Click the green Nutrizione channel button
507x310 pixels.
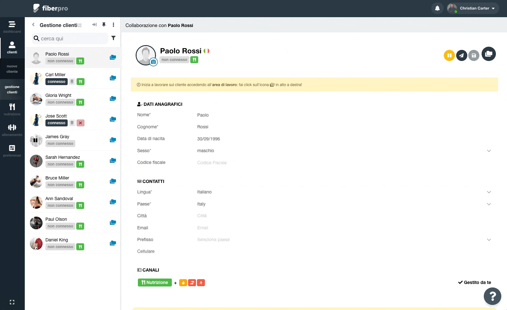coord(155,282)
